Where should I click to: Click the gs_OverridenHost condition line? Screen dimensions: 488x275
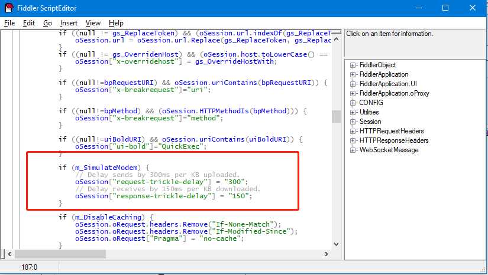[193, 55]
